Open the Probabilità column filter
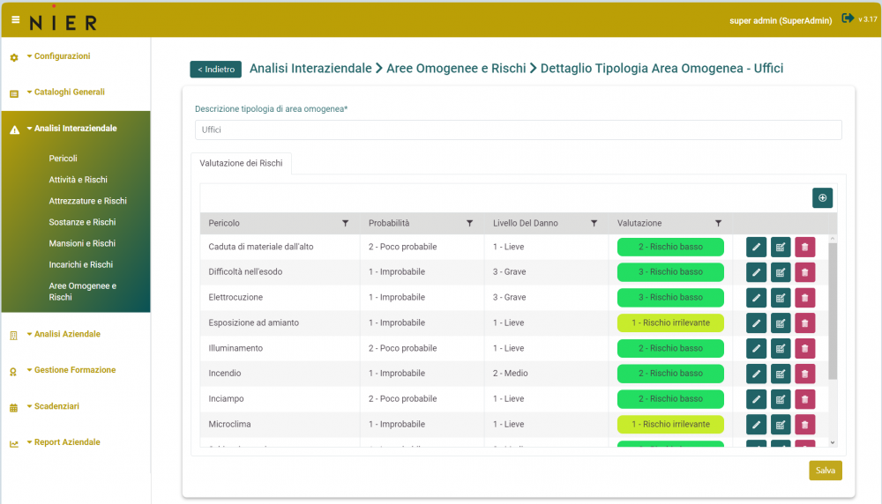Image resolution: width=882 pixels, height=504 pixels. point(469,224)
